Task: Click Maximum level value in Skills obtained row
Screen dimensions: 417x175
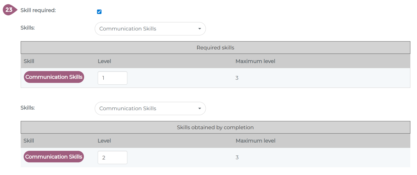Action: [x=237, y=158]
